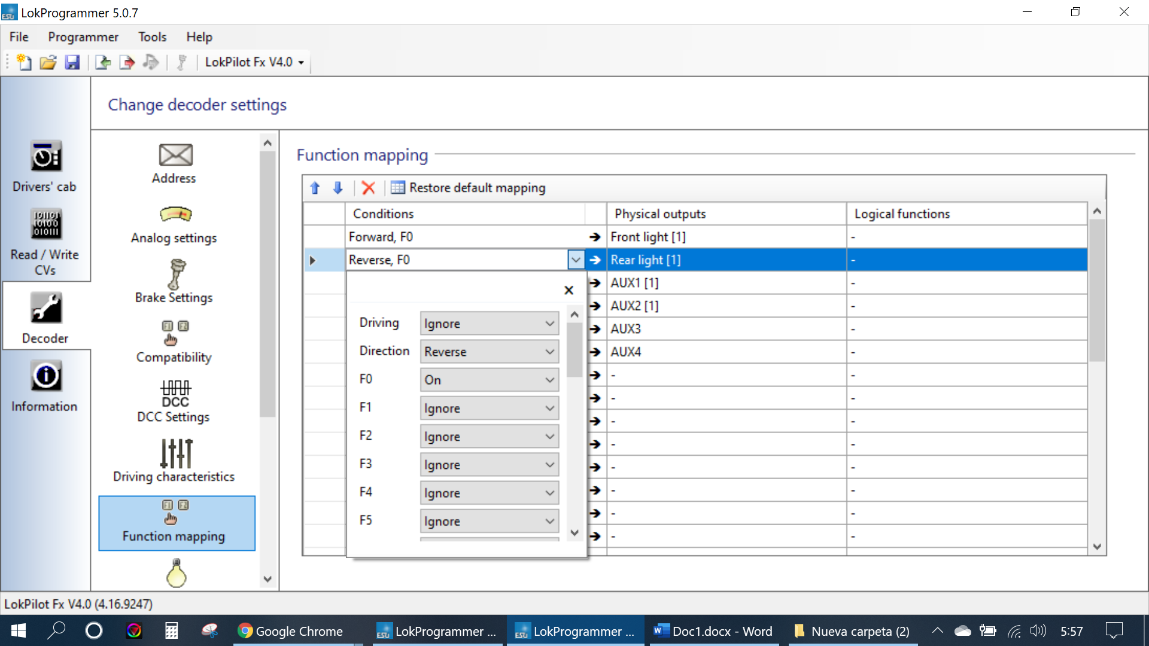
Task: Open the Tools menu
Action: pyautogui.click(x=153, y=37)
